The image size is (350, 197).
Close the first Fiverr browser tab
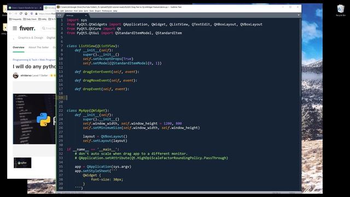[40, 8]
